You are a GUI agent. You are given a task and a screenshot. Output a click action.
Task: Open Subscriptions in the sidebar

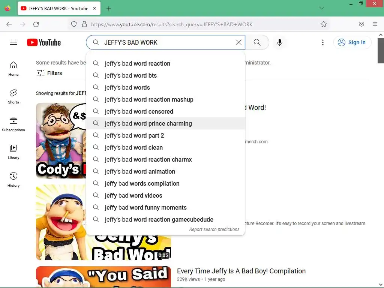13,124
